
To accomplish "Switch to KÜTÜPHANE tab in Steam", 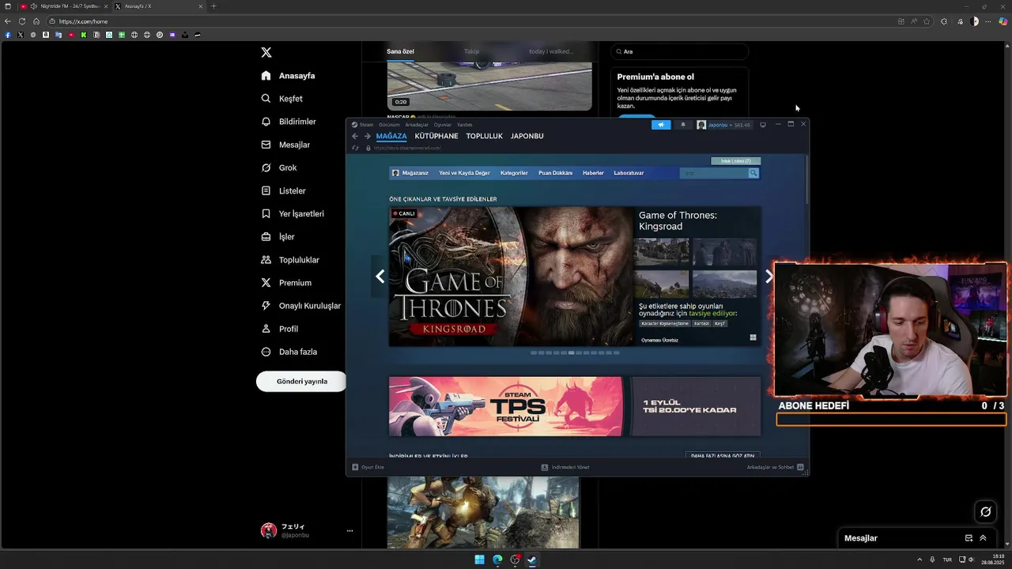I will point(436,136).
